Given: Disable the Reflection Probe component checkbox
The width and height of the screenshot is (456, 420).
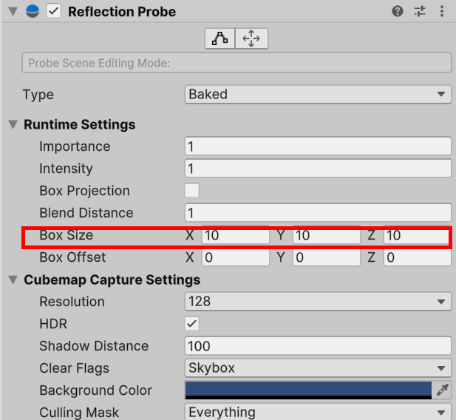Looking at the screenshot, I should (54, 12).
